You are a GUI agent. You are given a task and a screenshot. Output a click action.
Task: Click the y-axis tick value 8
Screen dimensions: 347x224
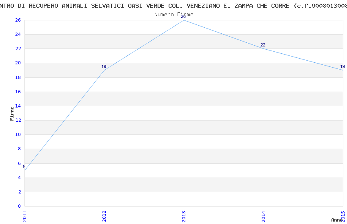(19, 149)
